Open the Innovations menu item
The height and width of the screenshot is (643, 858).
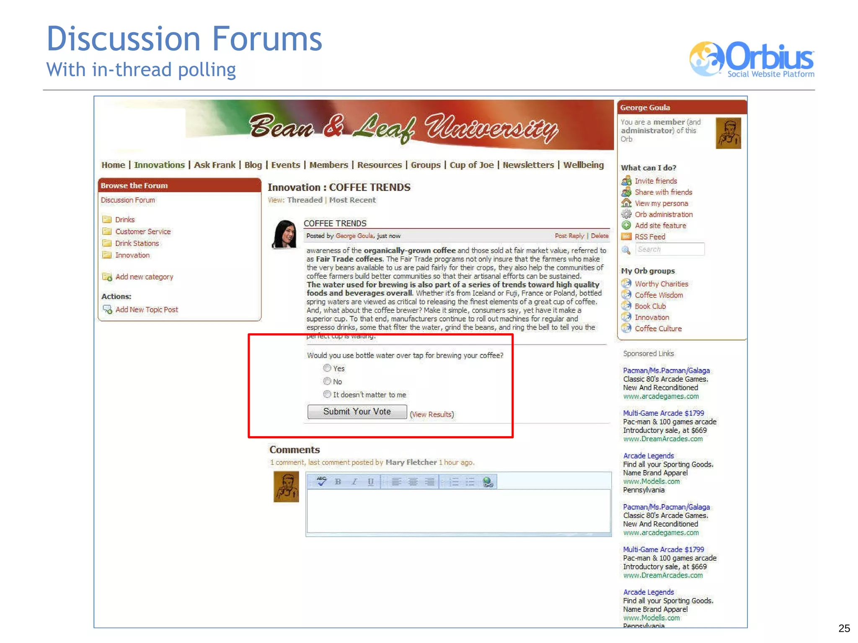(x=159, y=165)
